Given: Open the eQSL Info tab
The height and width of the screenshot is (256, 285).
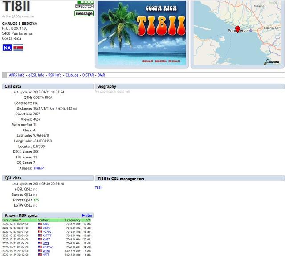Looking at the screenshot, I should click(37, 75).
